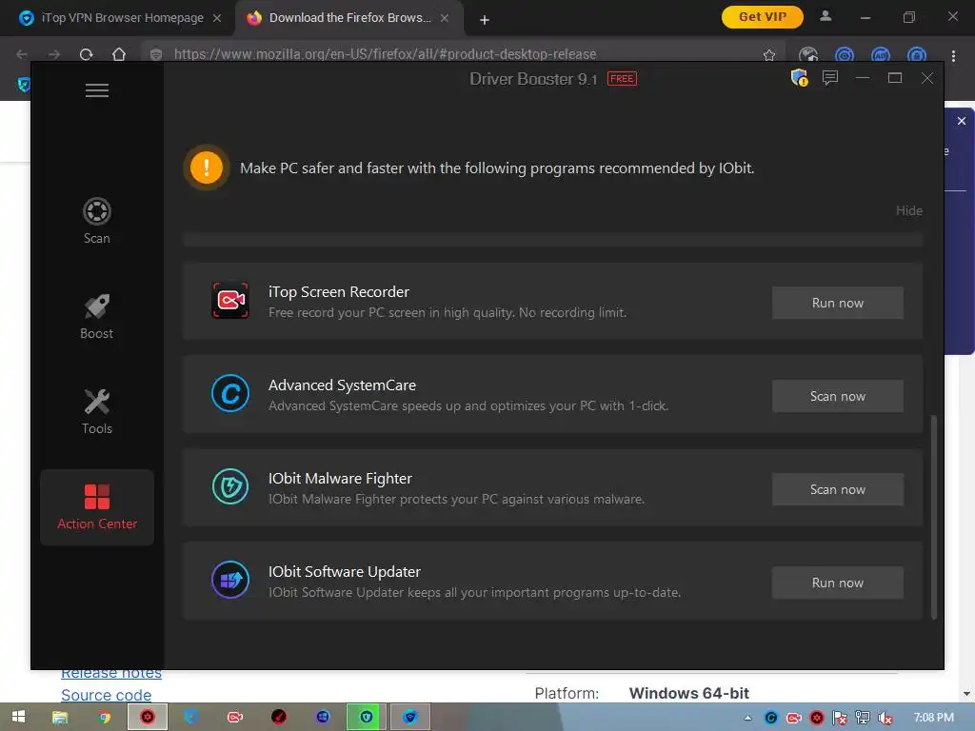
Task: Open the Scan section in sidebar
Action: click(97, 221)
